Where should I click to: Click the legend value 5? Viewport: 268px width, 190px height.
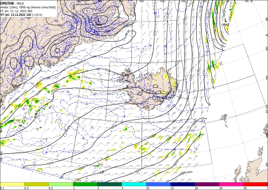point(123,188)
